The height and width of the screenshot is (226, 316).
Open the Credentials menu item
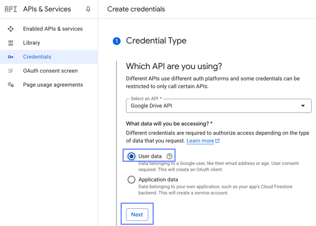[x=49, y=57]
